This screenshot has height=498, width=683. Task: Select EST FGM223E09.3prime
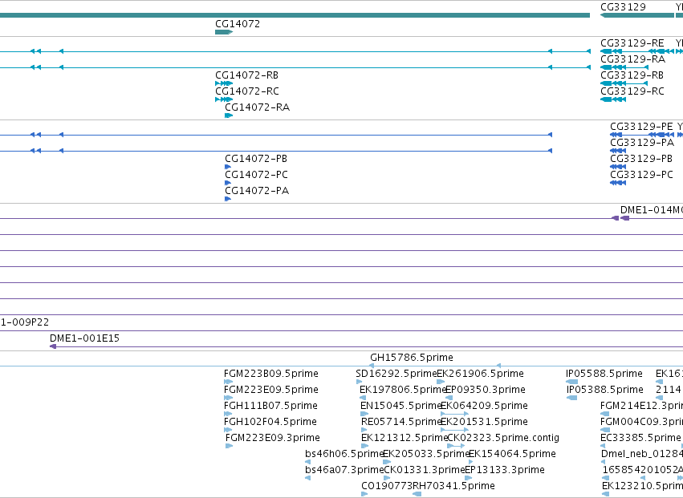273,438
